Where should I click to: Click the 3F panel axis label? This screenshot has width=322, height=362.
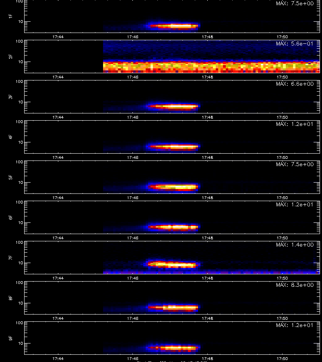(x=10, y=97)
